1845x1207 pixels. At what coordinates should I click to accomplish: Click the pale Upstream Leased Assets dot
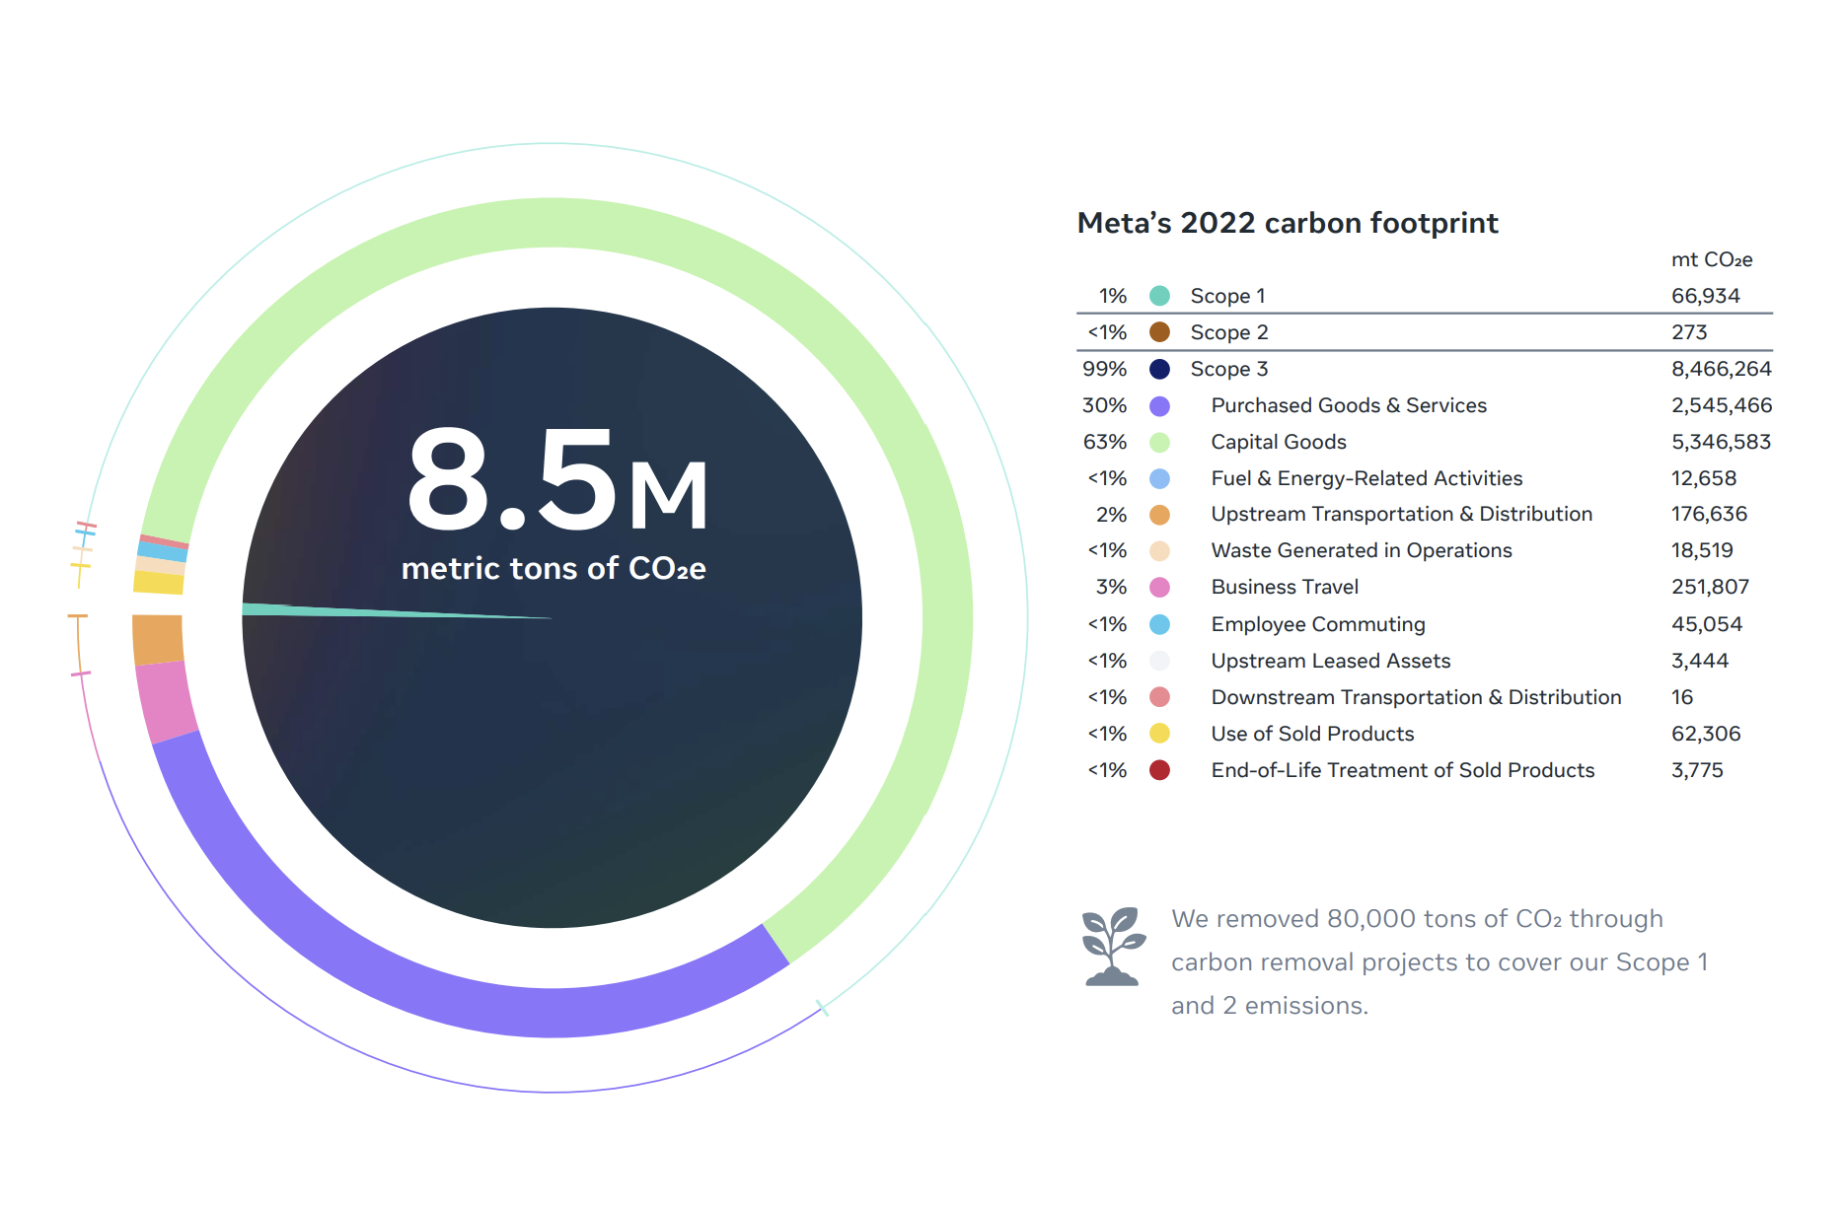pos(1159,661)
